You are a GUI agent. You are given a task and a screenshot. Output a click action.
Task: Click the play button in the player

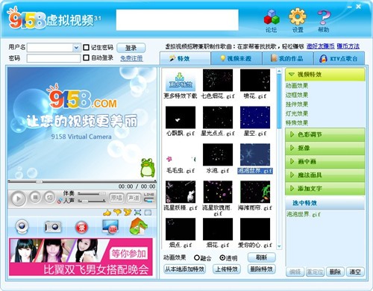(x=18, y=198)
